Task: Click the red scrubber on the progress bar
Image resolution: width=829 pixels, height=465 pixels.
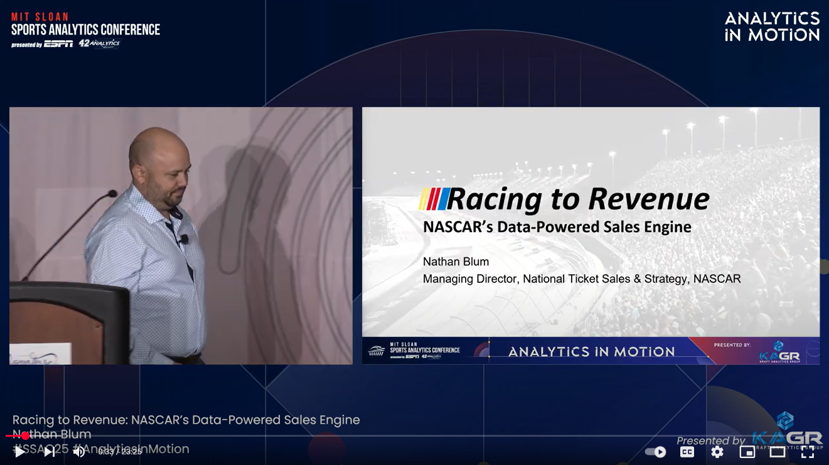Action: click(25, 436)
